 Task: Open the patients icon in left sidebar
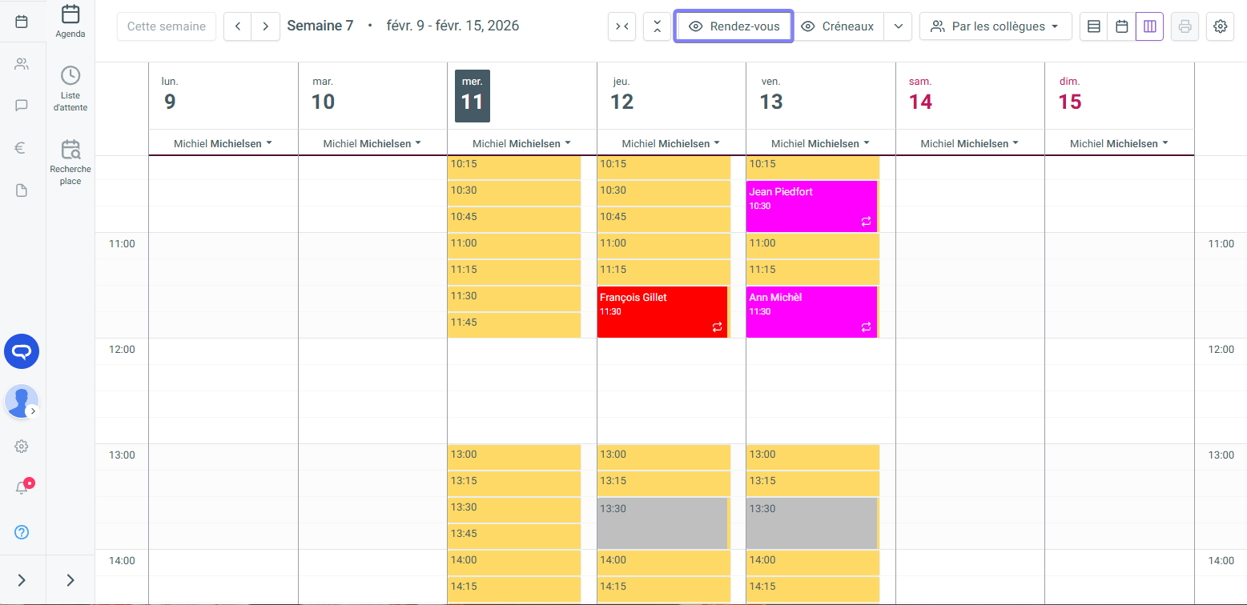pos(22,64)
